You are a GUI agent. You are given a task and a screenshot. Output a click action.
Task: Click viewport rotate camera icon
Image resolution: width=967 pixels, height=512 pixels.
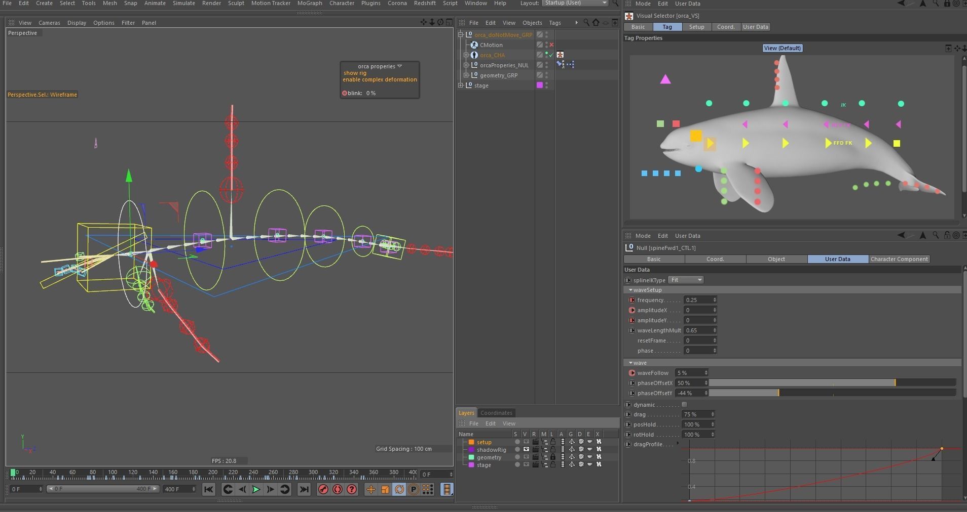[440, 22]
